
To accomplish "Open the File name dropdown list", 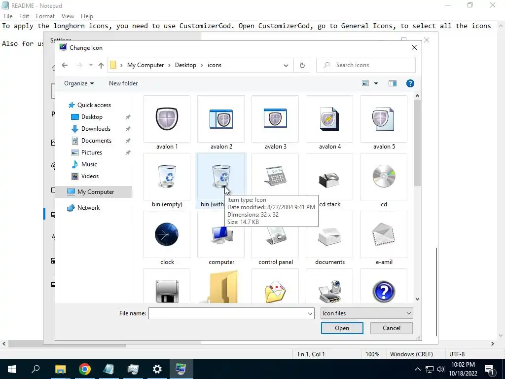I will pyautogui.click(x=310, y=313).
